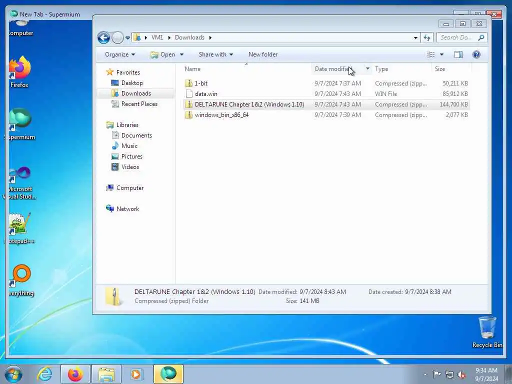Select Network in navigation pane
512x384 pixels.
point(127,208)
